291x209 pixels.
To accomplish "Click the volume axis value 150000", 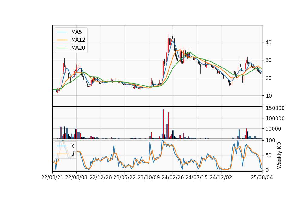I will pyautogui.click(x=275, y=108).
